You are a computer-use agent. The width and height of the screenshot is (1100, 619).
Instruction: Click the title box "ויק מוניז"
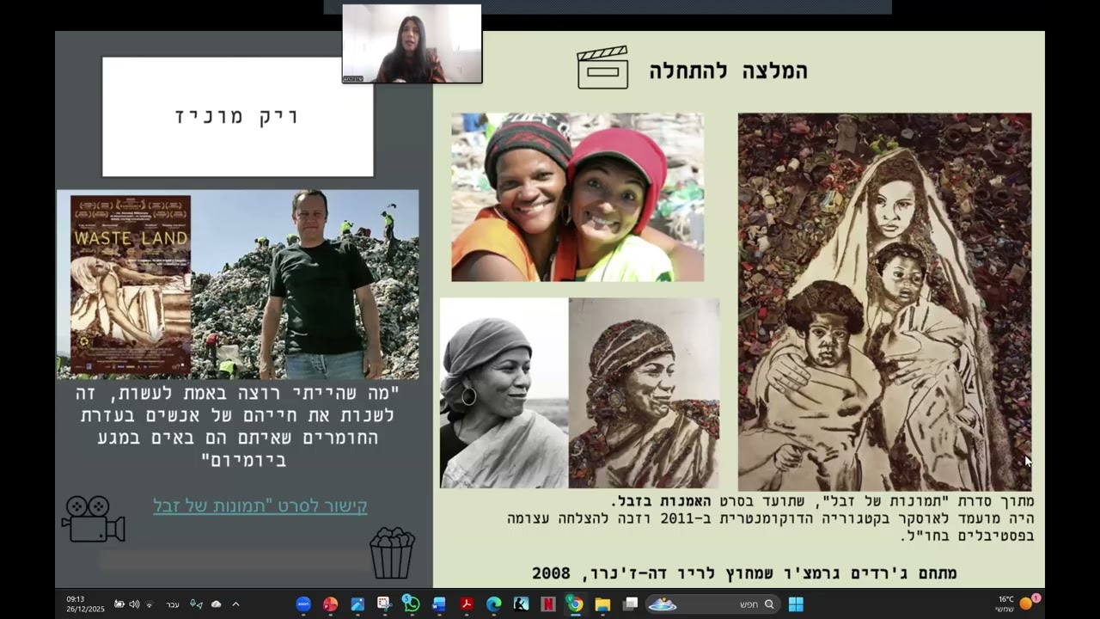click(x=238, y=117)
